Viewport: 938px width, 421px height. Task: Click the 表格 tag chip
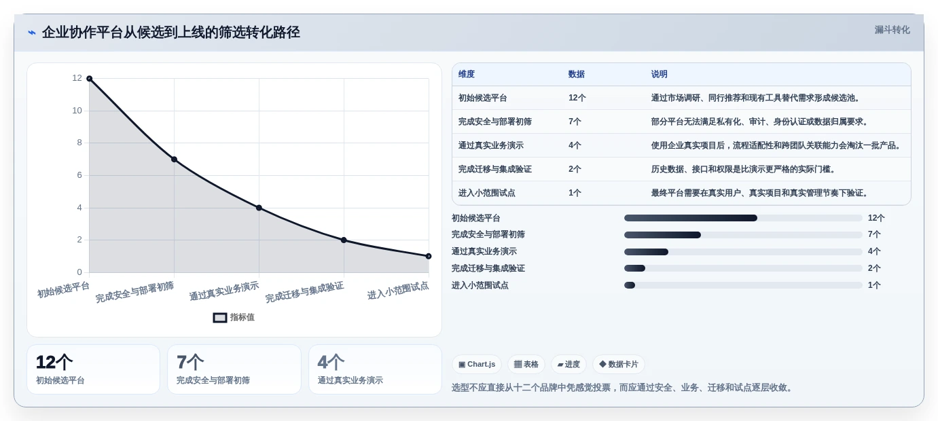point(526,364)
